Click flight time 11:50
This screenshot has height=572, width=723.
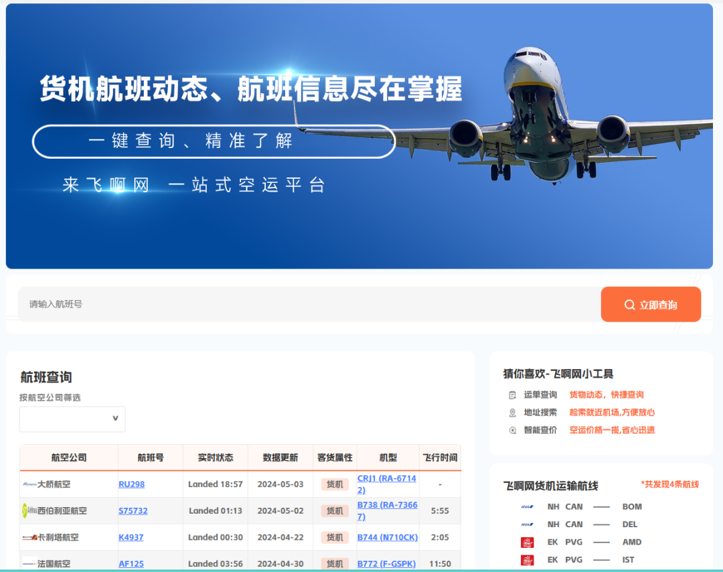pyautogui.click(x=440, y=564)
